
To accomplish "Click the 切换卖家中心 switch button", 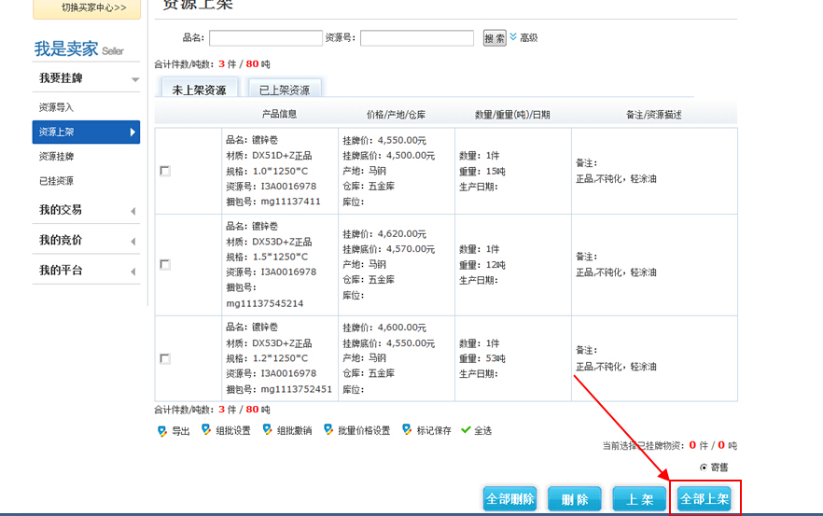I will pyautogui.click(x=87, y=7).
